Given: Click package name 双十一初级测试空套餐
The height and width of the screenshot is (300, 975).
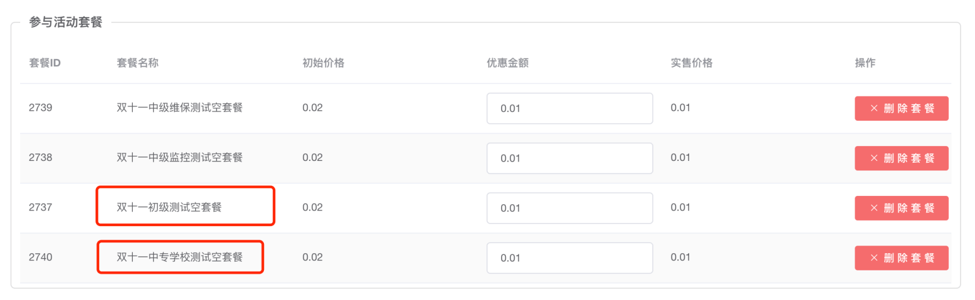Looking at the screenshot, I should pos(169,207).
